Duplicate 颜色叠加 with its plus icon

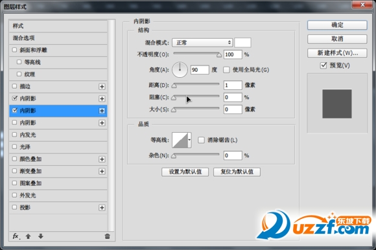(x=102, y=159)
